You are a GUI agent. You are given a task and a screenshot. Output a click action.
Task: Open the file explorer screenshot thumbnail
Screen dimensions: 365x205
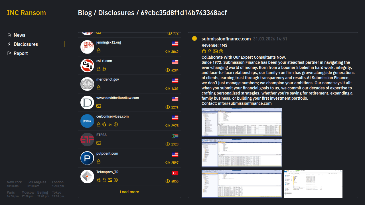[x=313, y=184]
